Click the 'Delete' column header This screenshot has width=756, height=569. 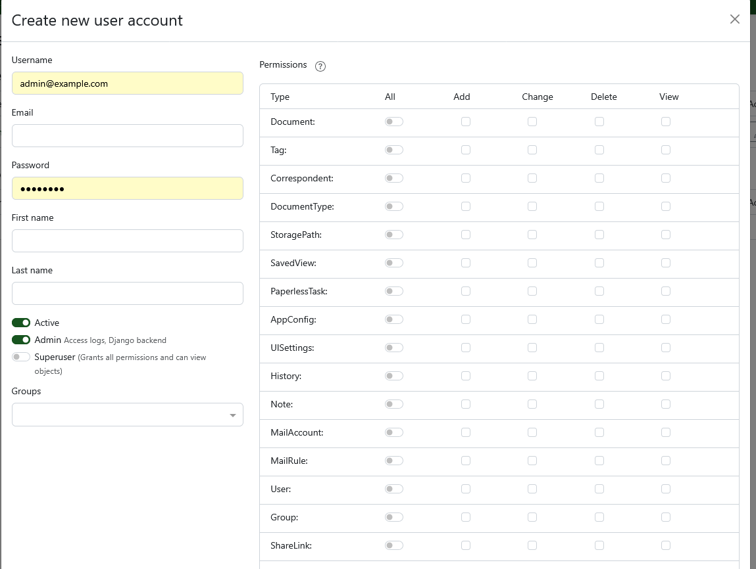tap(603, 97)
